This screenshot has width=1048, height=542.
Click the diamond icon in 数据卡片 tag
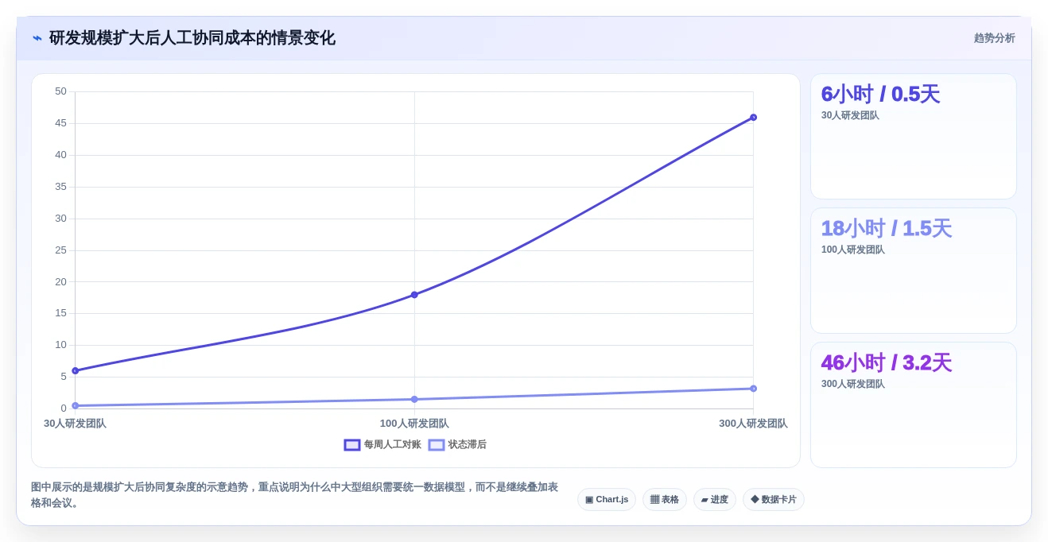tap(755, 500)
